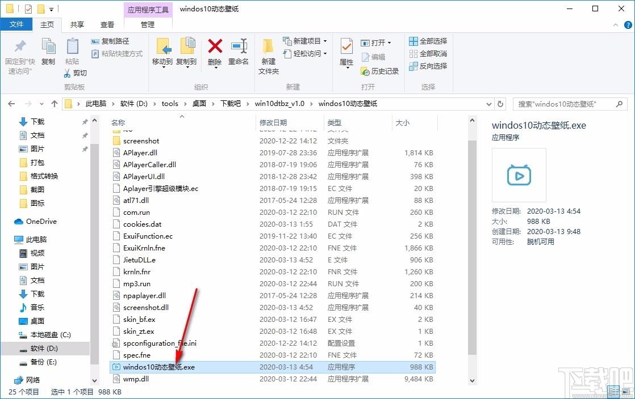Open the Copy to menu

click(187, 53)
